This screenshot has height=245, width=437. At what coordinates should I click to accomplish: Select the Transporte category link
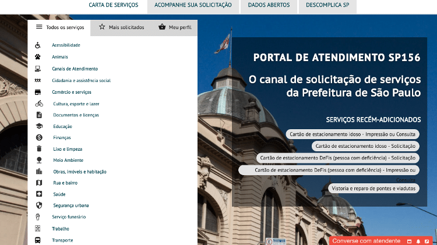tap(62, 240)
